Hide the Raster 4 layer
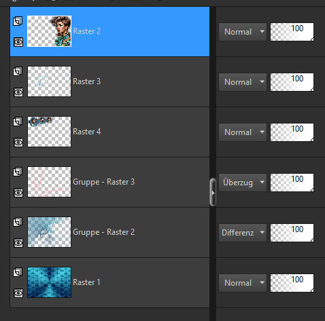Viewport: 325px width, 321px height. pyautogui.click(x=18, y=143)
